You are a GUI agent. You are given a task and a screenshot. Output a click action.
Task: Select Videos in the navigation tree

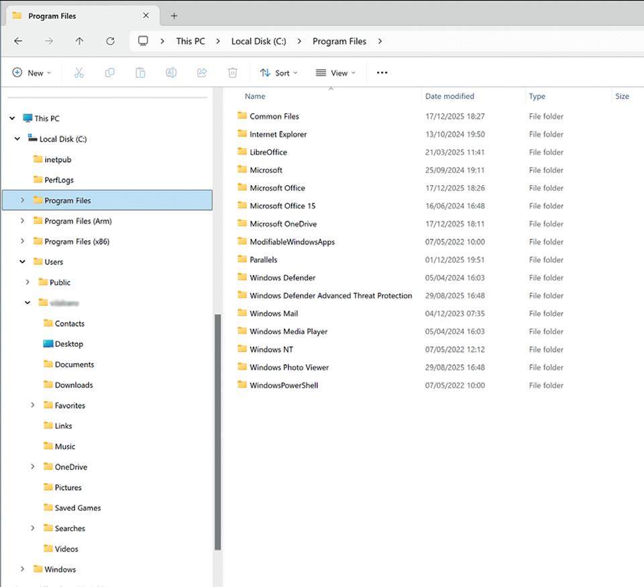pos(61,549)
